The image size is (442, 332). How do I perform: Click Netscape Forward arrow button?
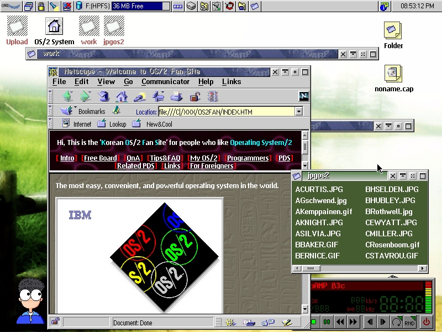86,96
